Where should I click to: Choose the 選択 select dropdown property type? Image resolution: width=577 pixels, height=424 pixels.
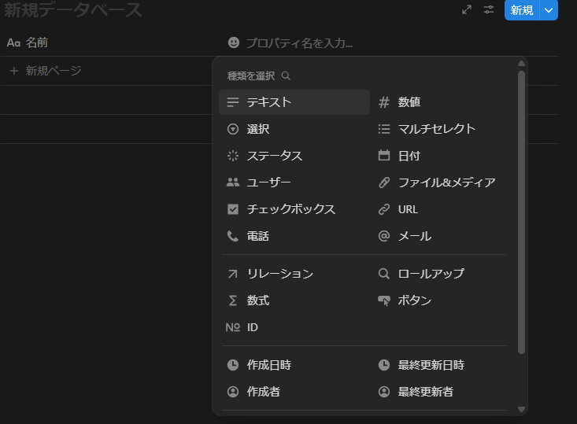[257, 129]
